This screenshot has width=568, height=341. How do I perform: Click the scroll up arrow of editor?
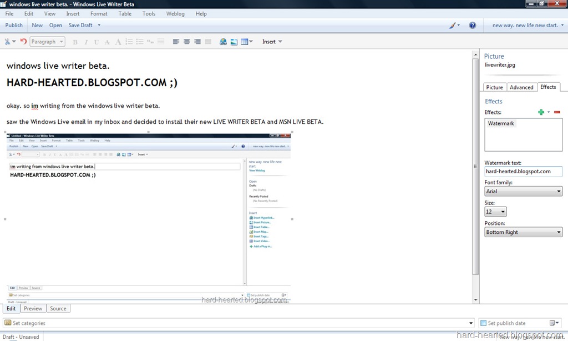tap(475, 54)
